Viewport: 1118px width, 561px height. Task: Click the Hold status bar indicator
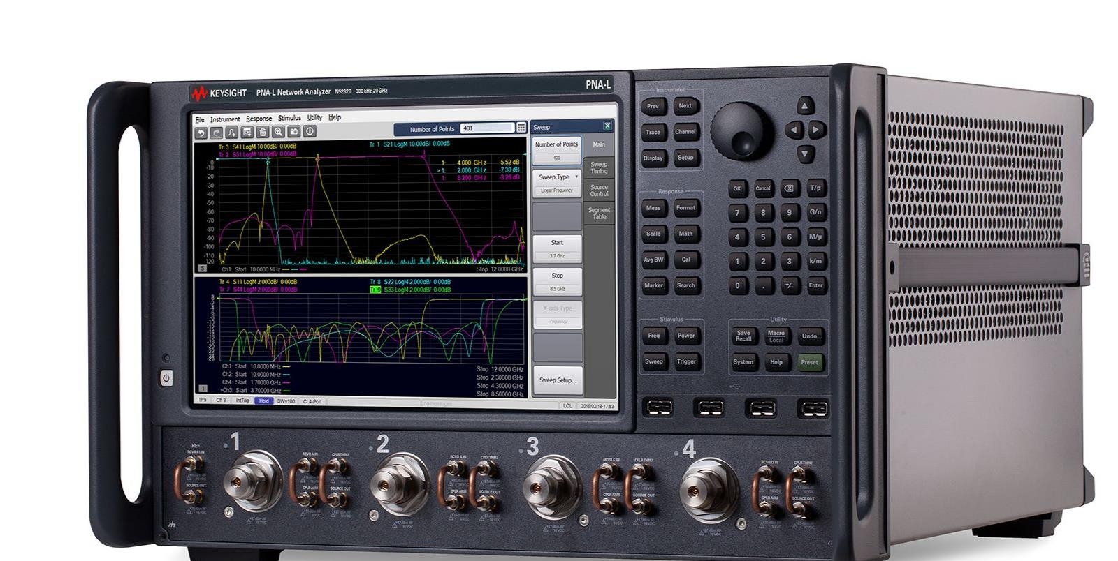(x=263, y=401)
